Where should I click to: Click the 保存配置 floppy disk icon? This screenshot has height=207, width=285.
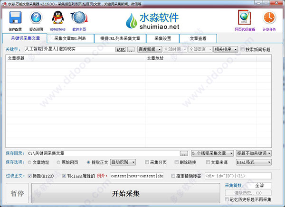coord(15,19)
